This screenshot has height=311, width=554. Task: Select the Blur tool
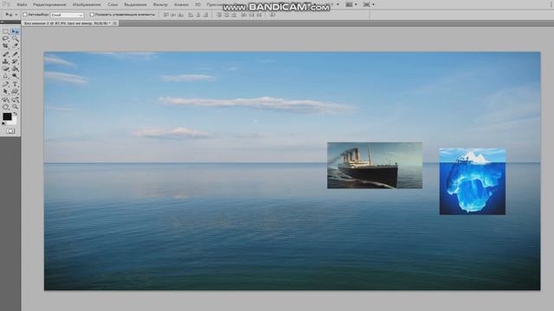pyautogui.click(x=6, y=76)
